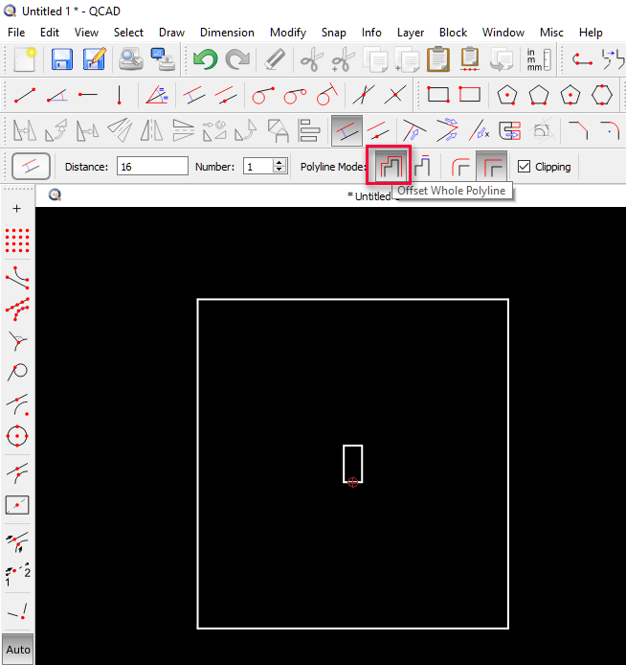Toggle Auto snap mode
This screenshot has width=626, height=665.
18,650
